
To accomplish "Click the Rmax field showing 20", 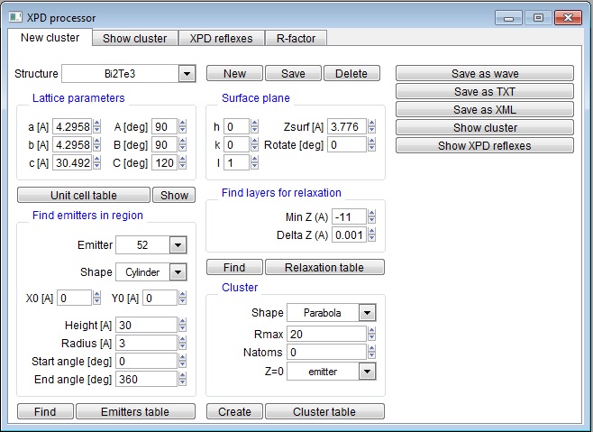I will [x=326, y=334].
